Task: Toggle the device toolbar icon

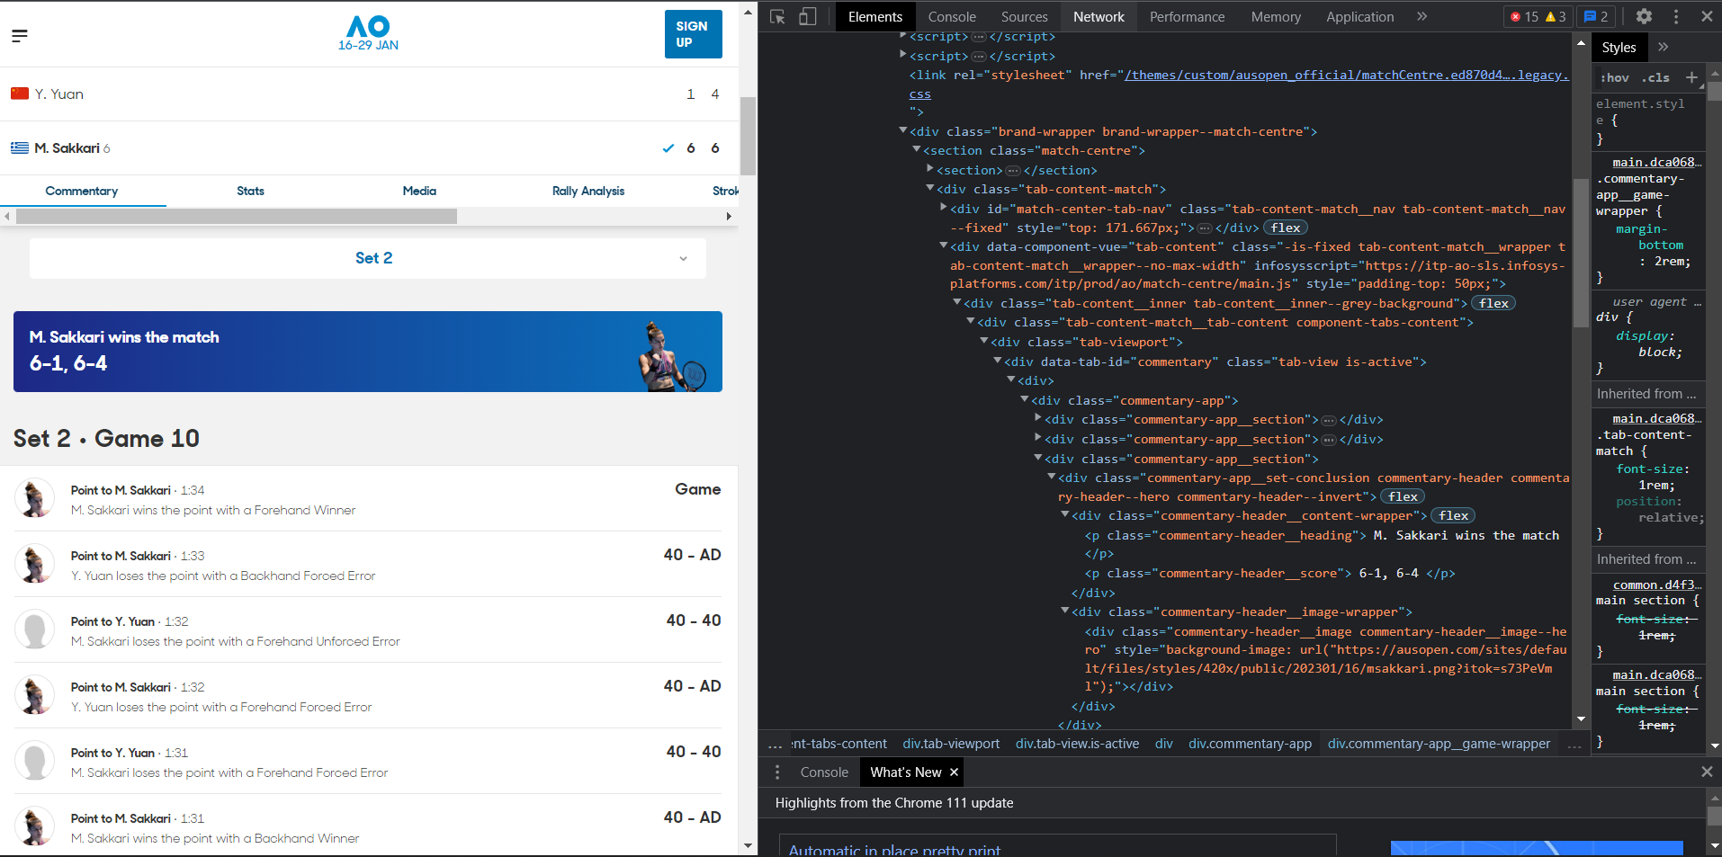Action: click(x=808, y=16)
